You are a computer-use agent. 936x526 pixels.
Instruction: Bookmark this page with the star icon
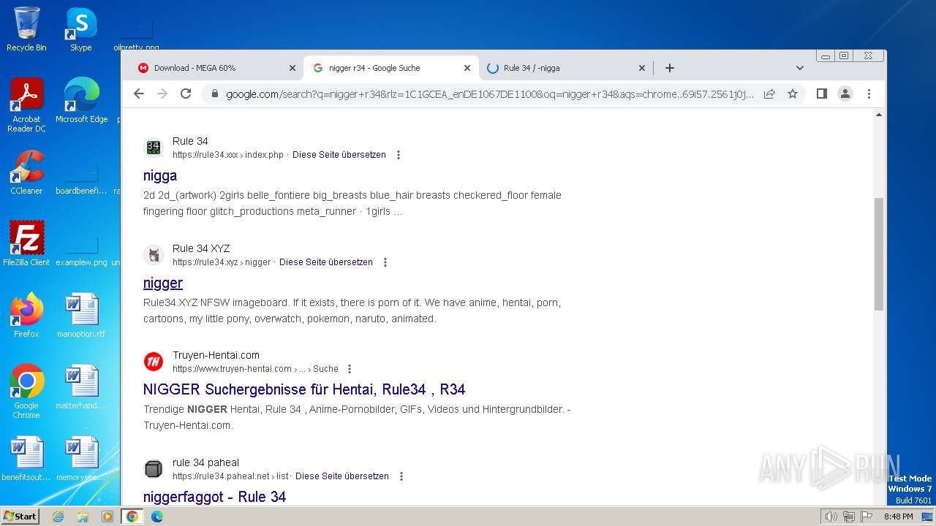click(x=793, y=94)
